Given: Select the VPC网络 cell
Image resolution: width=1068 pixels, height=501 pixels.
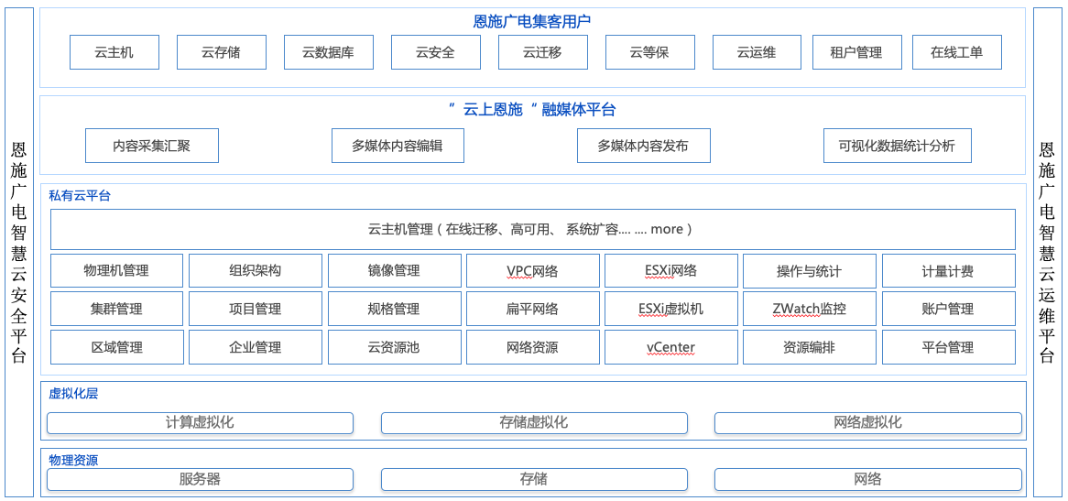Looking at the screenshot, I should 532,271.
